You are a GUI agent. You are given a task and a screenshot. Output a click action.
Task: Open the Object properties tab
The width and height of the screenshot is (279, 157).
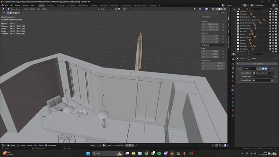click(x=233, y=86)
